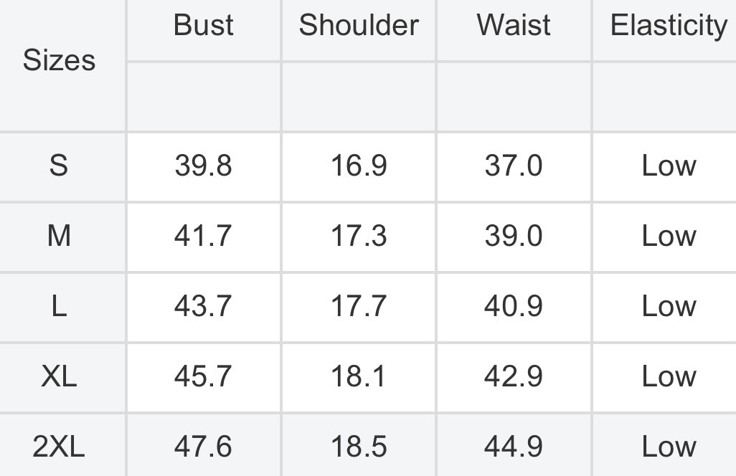Viewport: 736px width, 476px height.
Task: Click waist value 44.9
Action: click(x=514, y=447)
